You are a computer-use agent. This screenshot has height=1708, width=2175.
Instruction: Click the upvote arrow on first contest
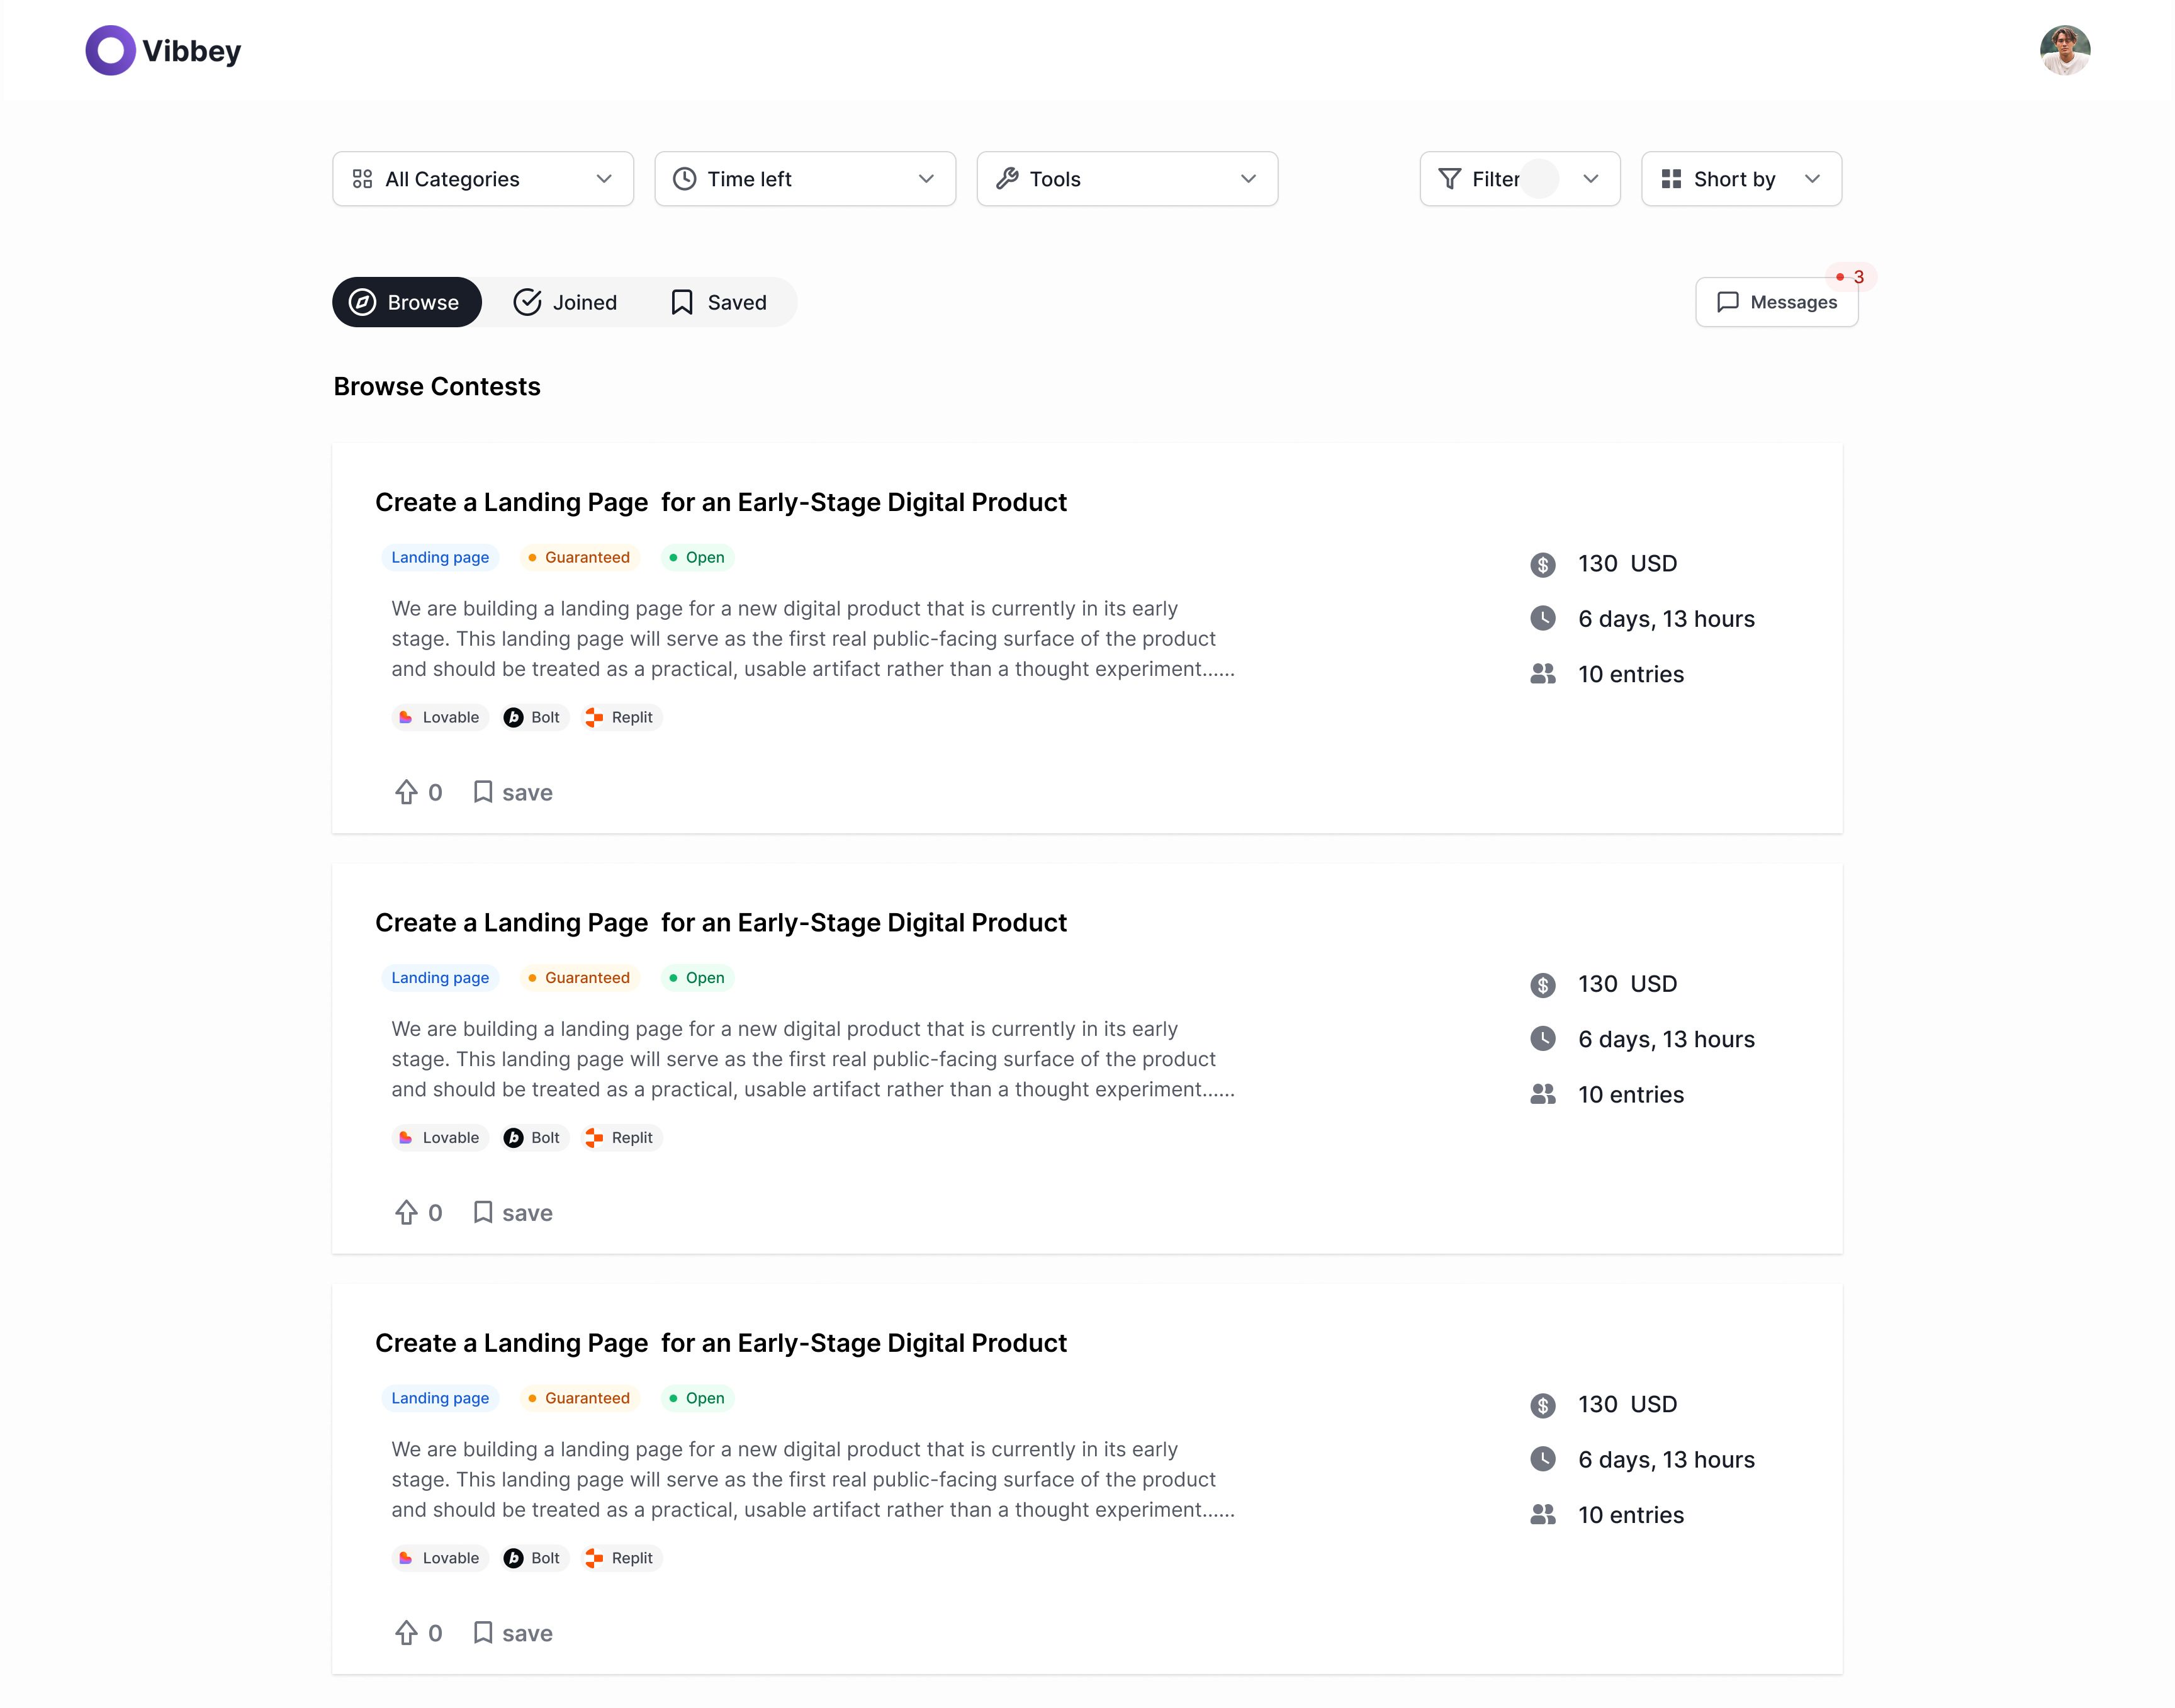point(406,791)
